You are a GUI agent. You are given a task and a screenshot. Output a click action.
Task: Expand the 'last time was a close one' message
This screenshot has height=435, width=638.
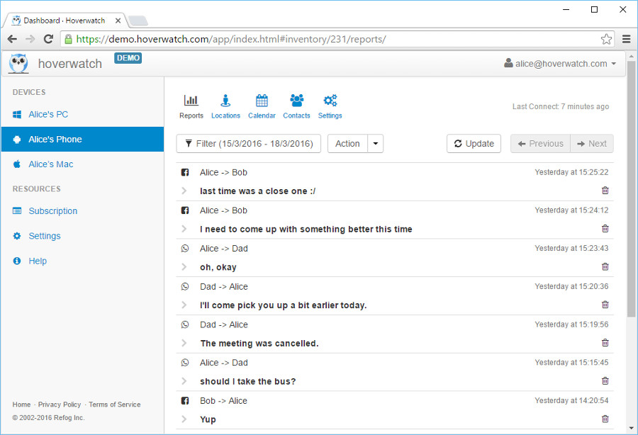pyautogui.click(x=184, y=191)
